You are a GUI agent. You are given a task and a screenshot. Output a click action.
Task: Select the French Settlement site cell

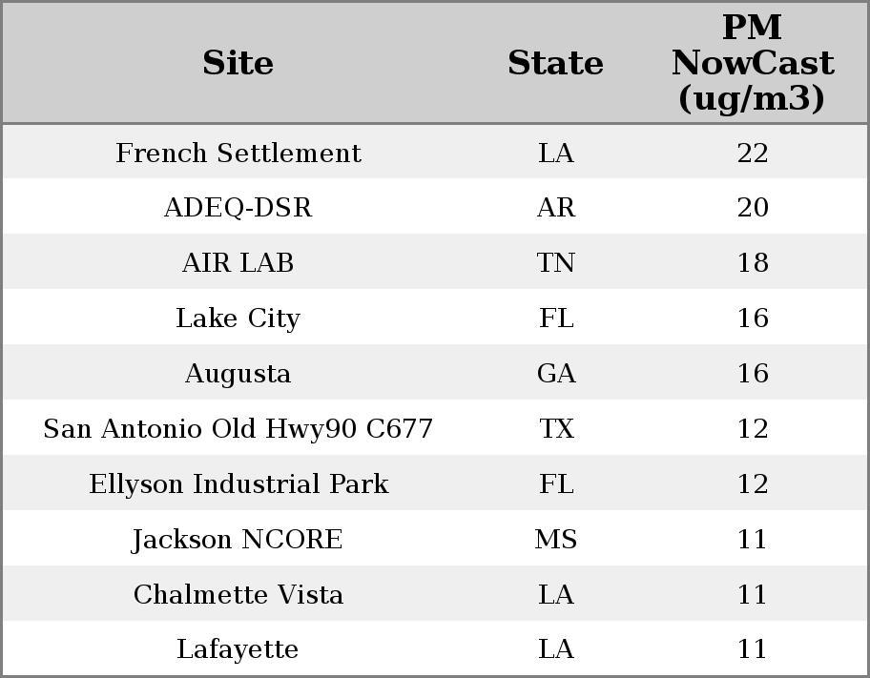pos(238,153)
